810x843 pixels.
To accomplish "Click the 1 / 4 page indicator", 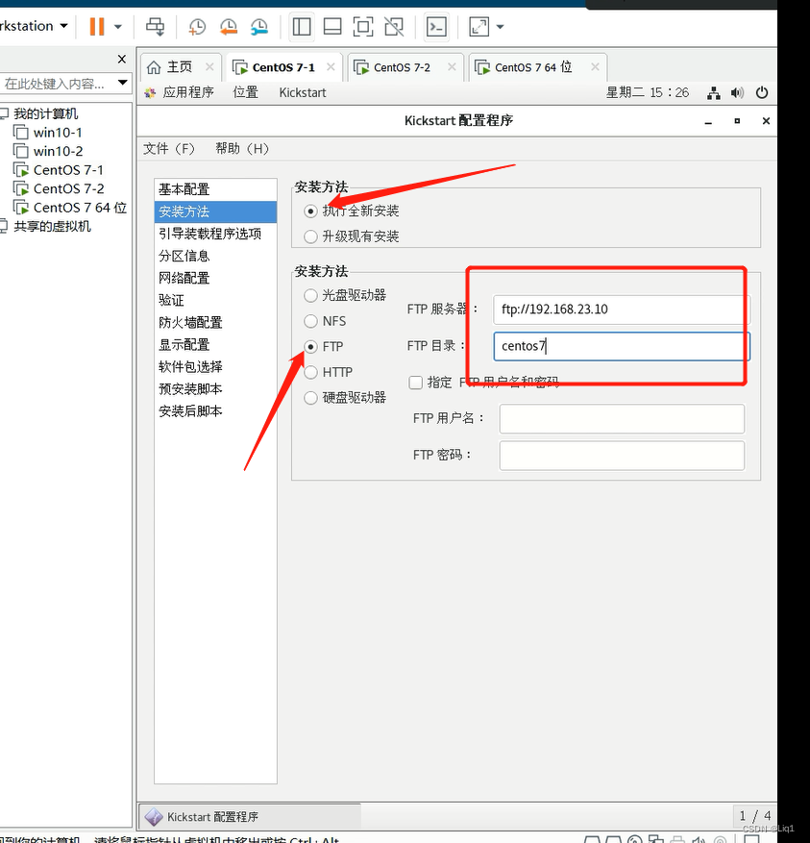I will (755, 815).
